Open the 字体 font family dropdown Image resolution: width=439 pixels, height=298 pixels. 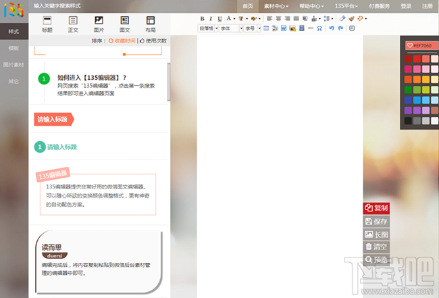tap(230, 28)
